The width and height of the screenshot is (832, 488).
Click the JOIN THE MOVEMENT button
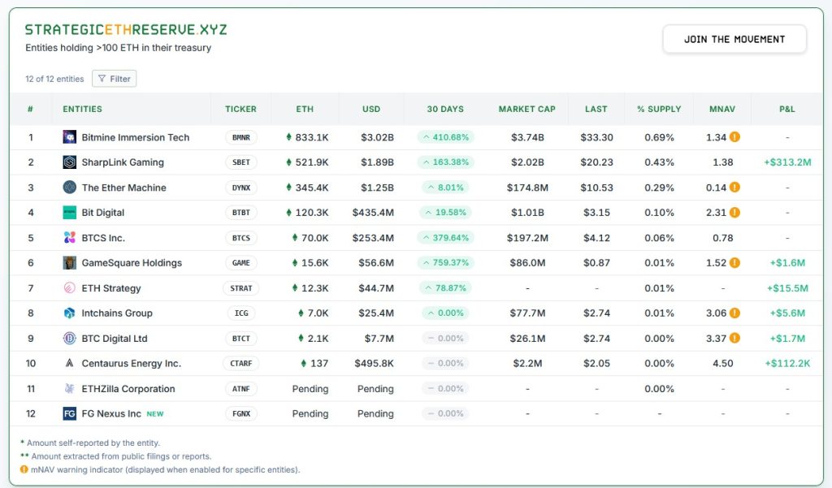pyautogui.click(x=734, y=38)
